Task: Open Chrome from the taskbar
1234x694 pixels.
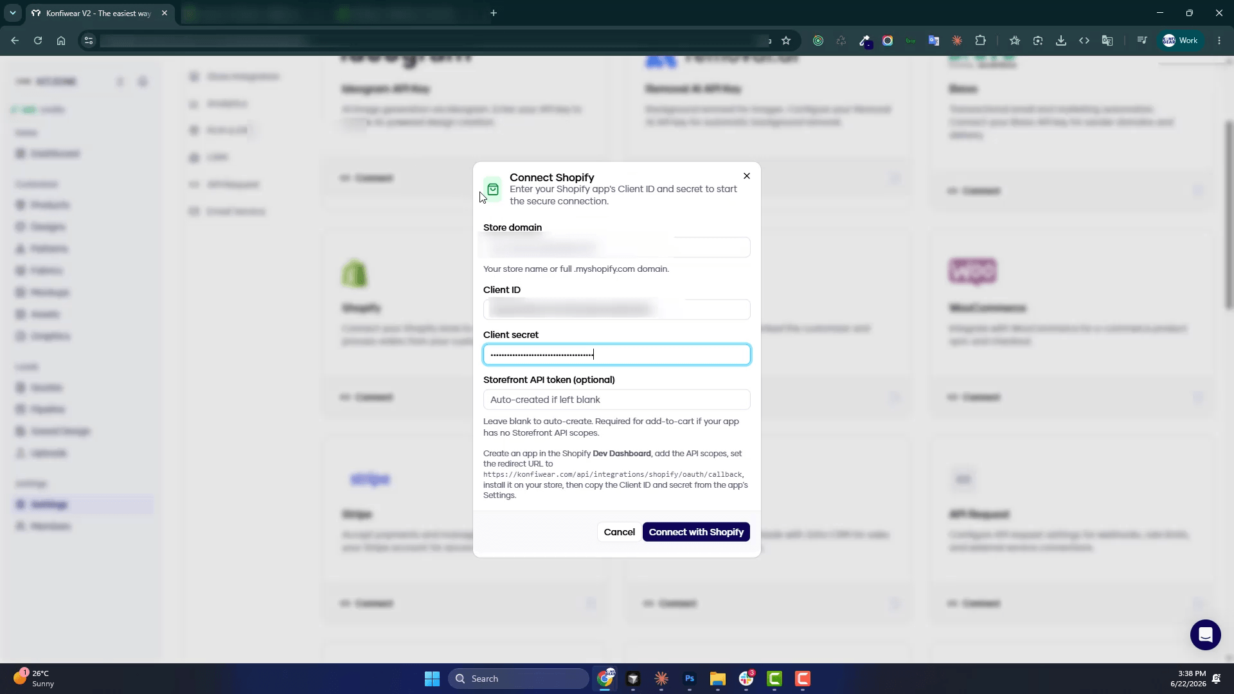Action: (605, 679)
